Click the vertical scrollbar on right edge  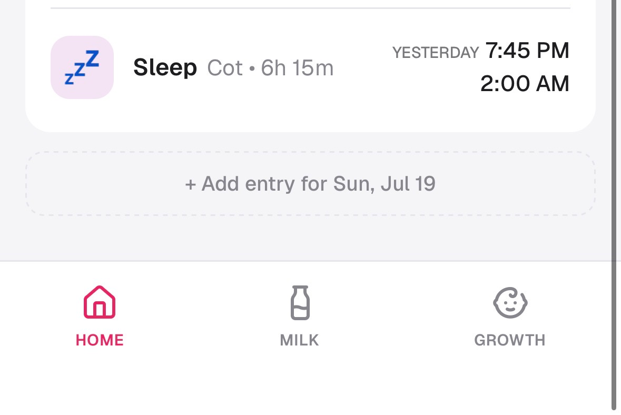pos(615,206)
